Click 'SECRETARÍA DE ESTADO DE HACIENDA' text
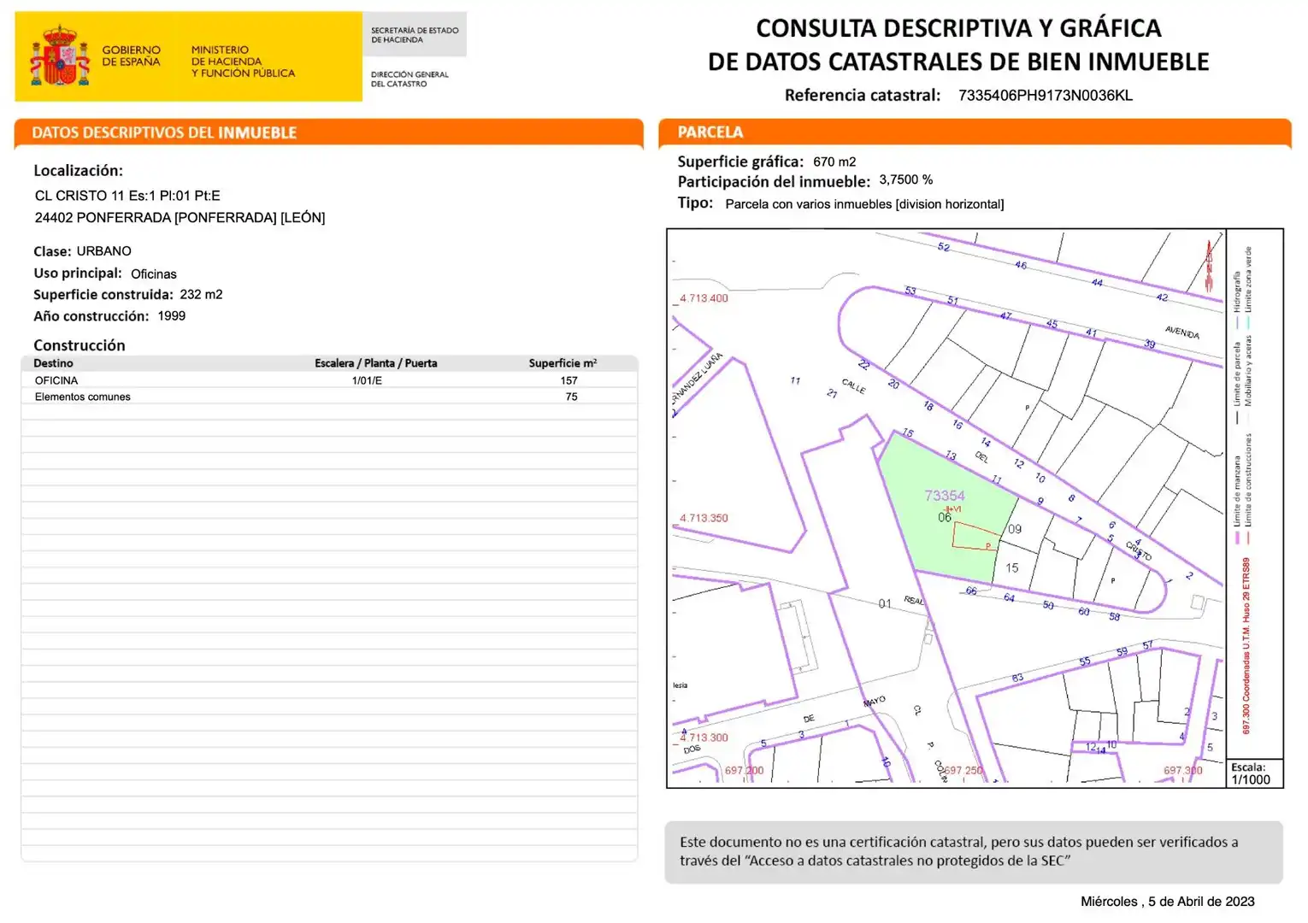The height and width of the screenshot is (923, 1308). coord(415,35)
